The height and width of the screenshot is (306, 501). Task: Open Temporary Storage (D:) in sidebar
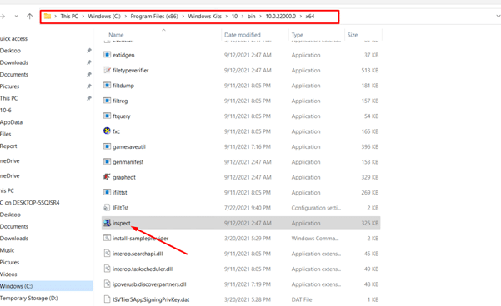28,298
